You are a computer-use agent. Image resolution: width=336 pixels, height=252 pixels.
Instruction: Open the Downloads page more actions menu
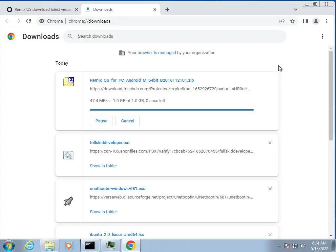322,36
